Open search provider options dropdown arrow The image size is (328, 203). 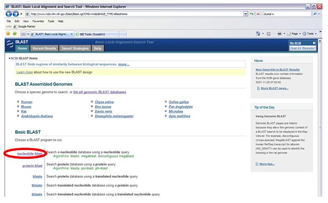(x=319, y=14)
